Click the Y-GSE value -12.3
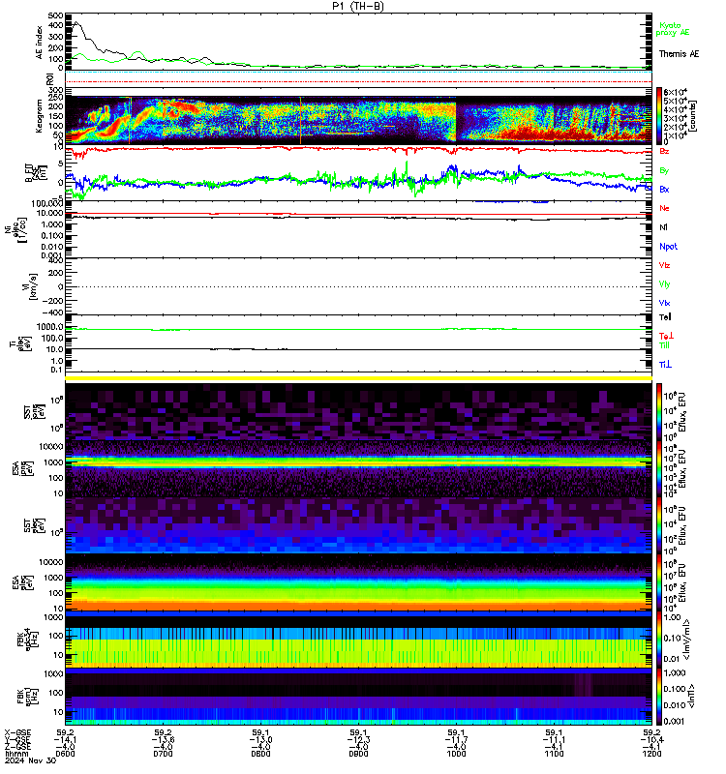The image size is (726, 774). point(358,740)
